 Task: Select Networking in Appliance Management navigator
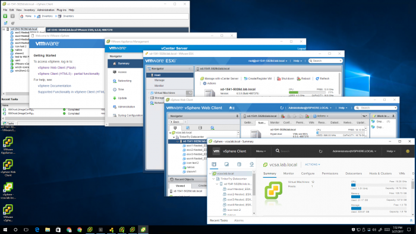click(x=124, y=81)
